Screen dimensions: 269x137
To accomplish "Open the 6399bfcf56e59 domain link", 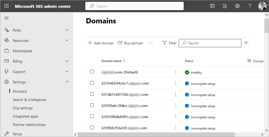I will (124, 128).
